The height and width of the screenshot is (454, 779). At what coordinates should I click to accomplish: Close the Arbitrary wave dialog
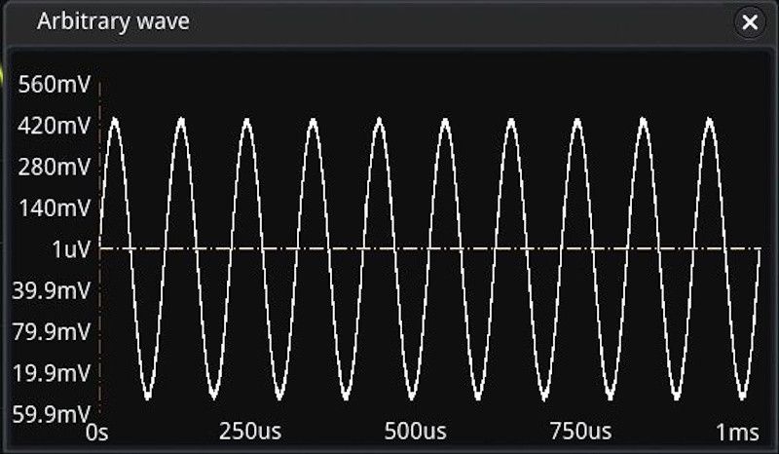click(x=749, y=23)
